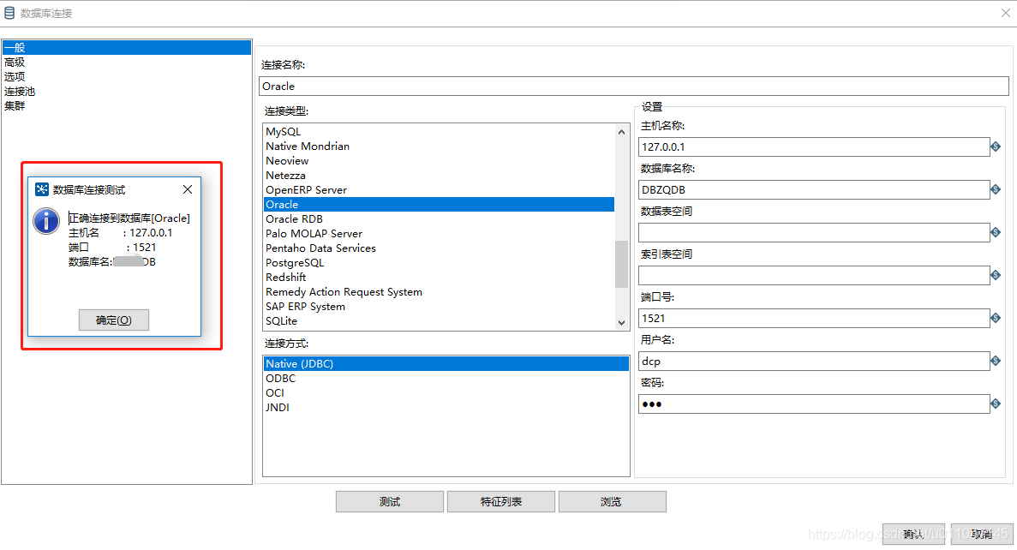
Task: Select 选项 in the left category list
Action: point(127,76)
